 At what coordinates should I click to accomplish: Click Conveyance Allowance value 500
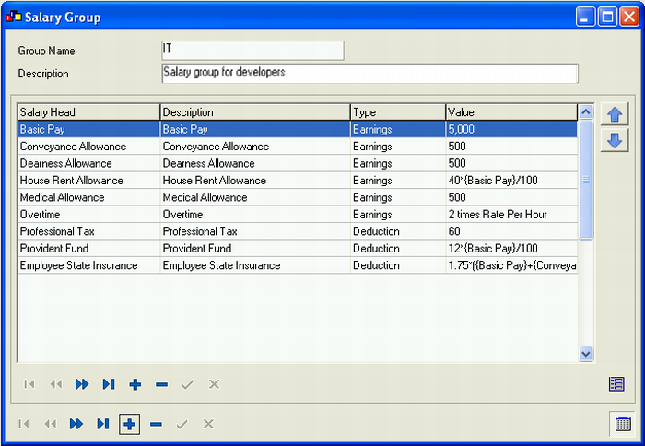pyautogui.click(x=511, y=147)
